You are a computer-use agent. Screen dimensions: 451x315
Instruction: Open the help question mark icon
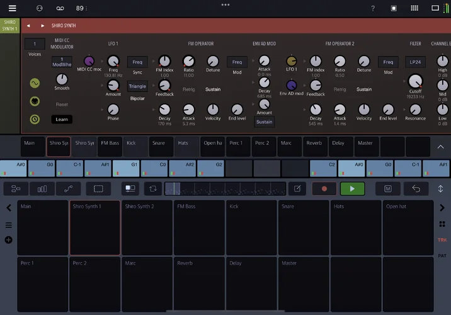[372, 8]
